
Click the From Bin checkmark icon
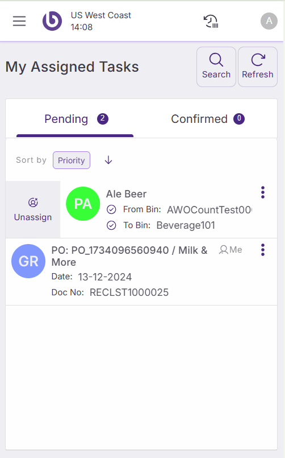click(x=111, y=209)
